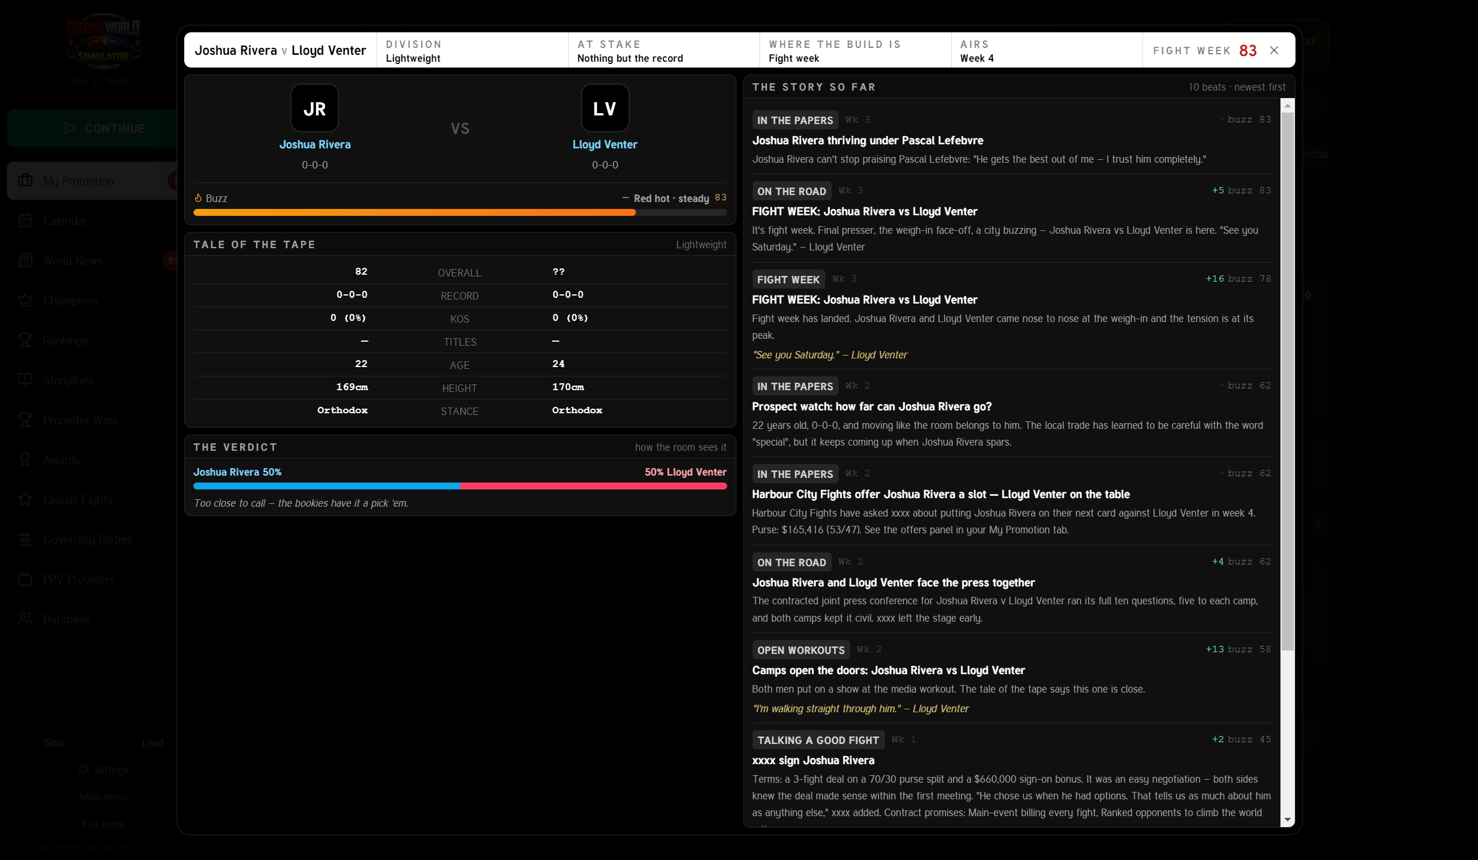The width and height of the screenshot is (1478, 860).
Task: Click the CONTINUE button
Action: click(92, 128)
